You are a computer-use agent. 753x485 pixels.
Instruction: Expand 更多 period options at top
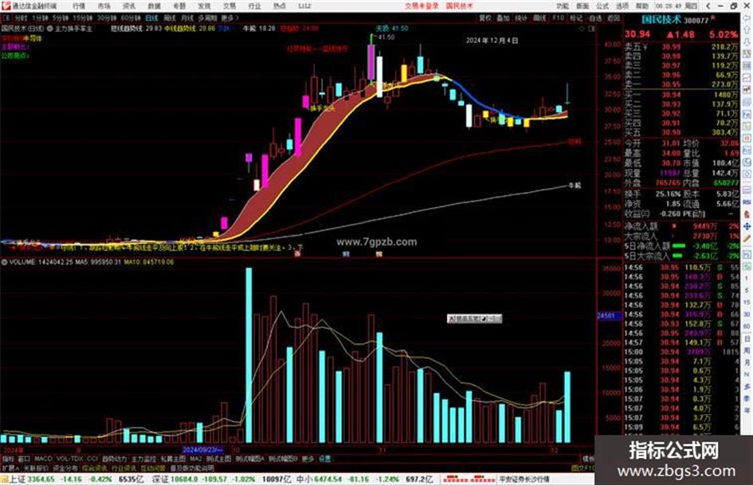pos(229,18)
